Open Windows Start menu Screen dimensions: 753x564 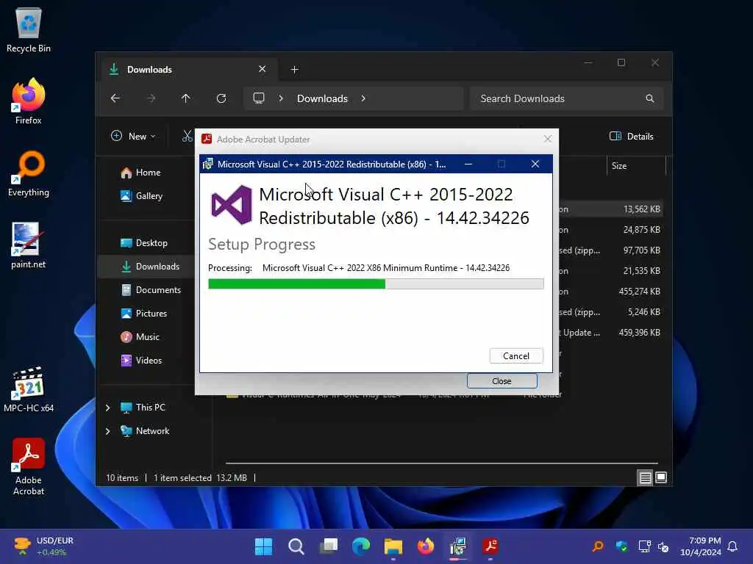pos(263,546)
